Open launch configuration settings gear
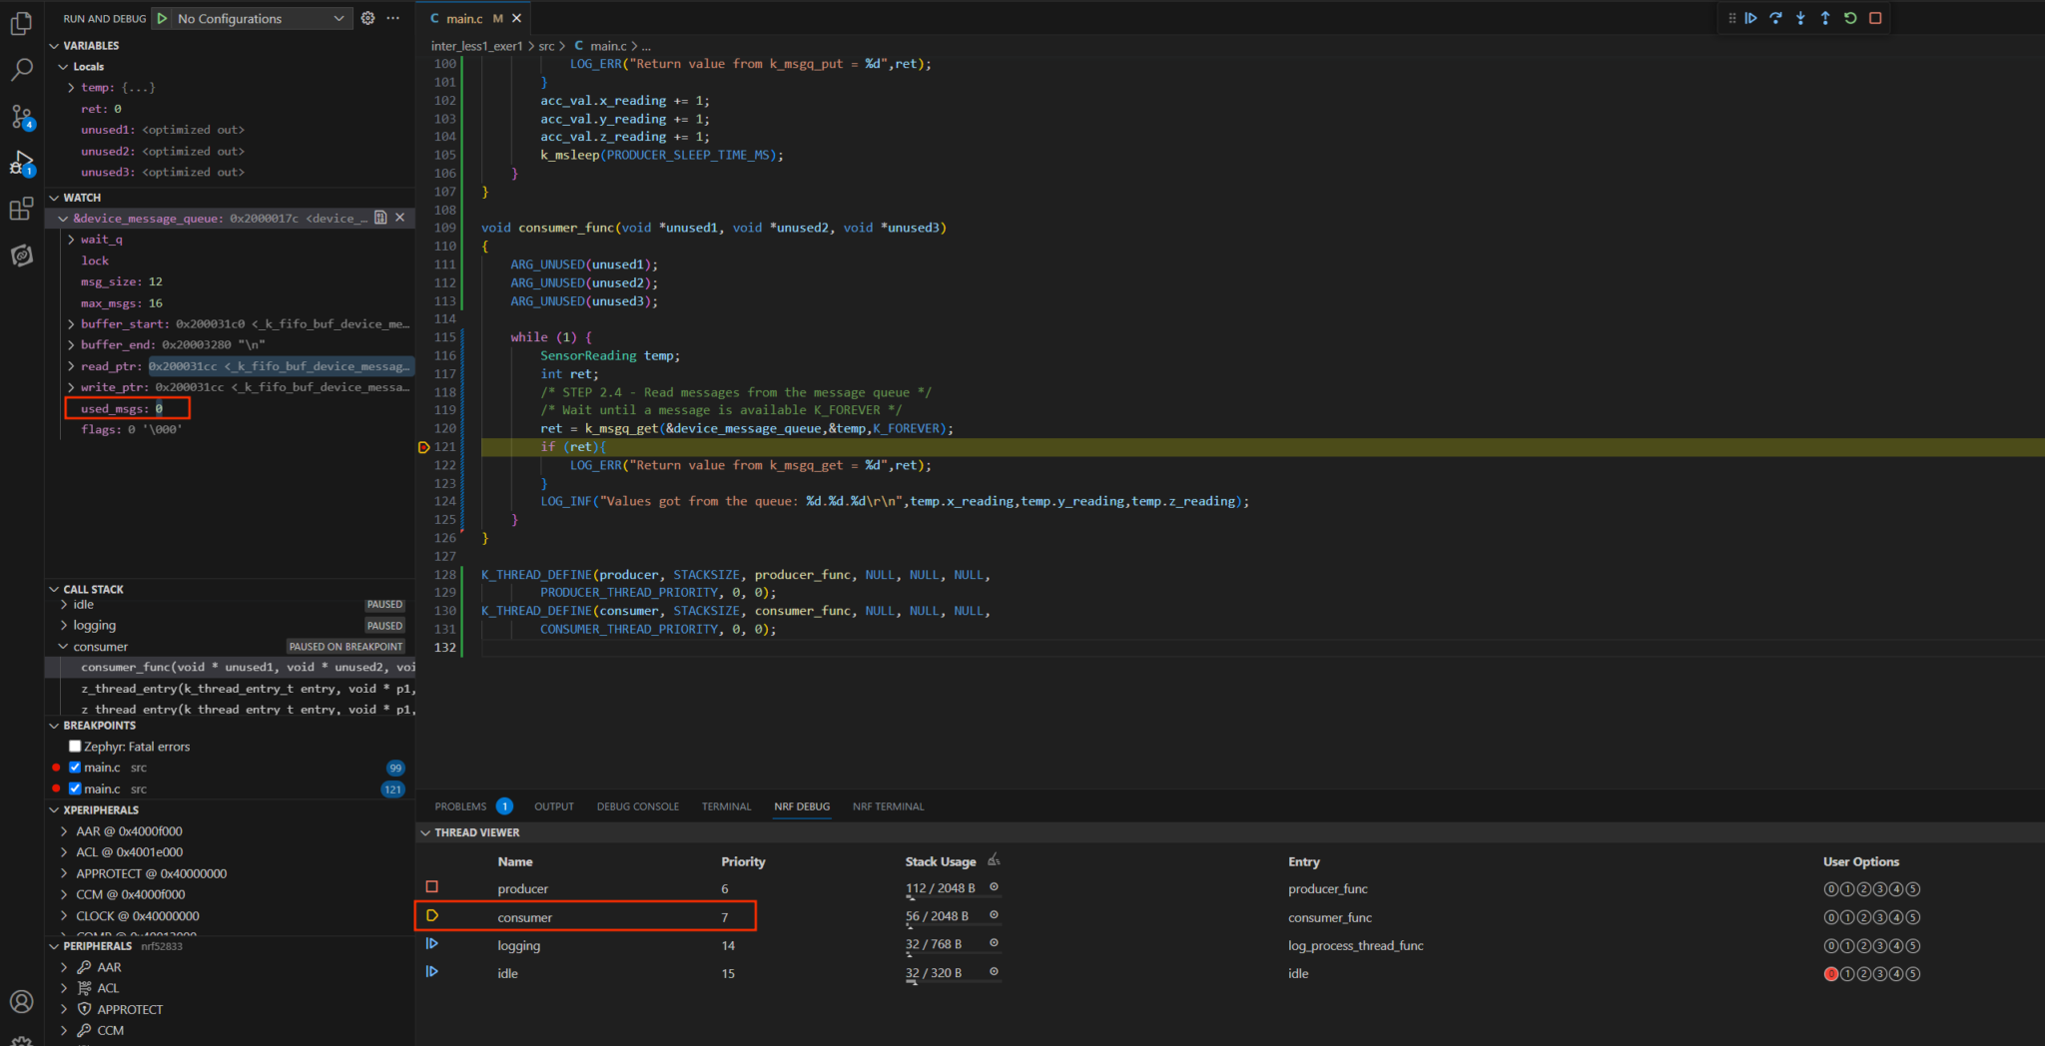Image resolution: width=2045 pixels, height=1046 pixels. (x=367, y=18)
